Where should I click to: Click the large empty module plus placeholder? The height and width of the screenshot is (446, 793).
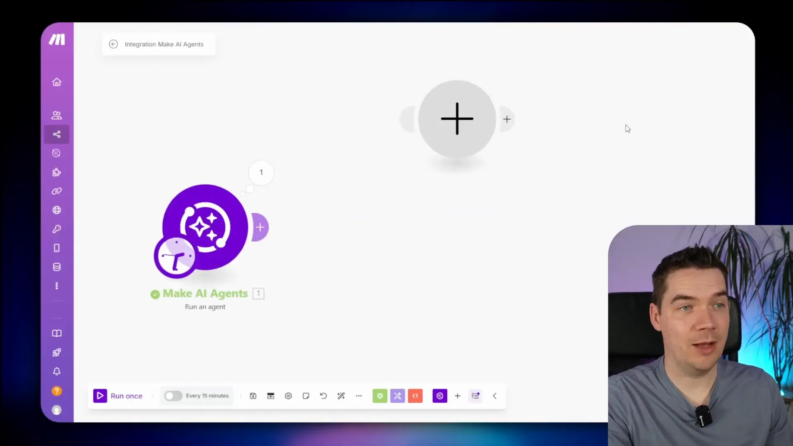click(457, 119)
